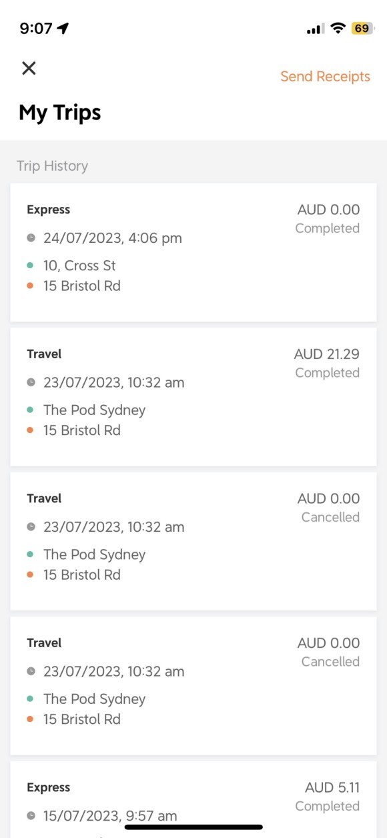Tap the battery indicator in status bar
The width and height of the screenshot is (387, 838).
(362, 28)
